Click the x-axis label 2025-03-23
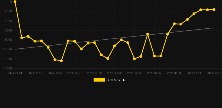This screenshot has height=108, width=222. (55, 73)
